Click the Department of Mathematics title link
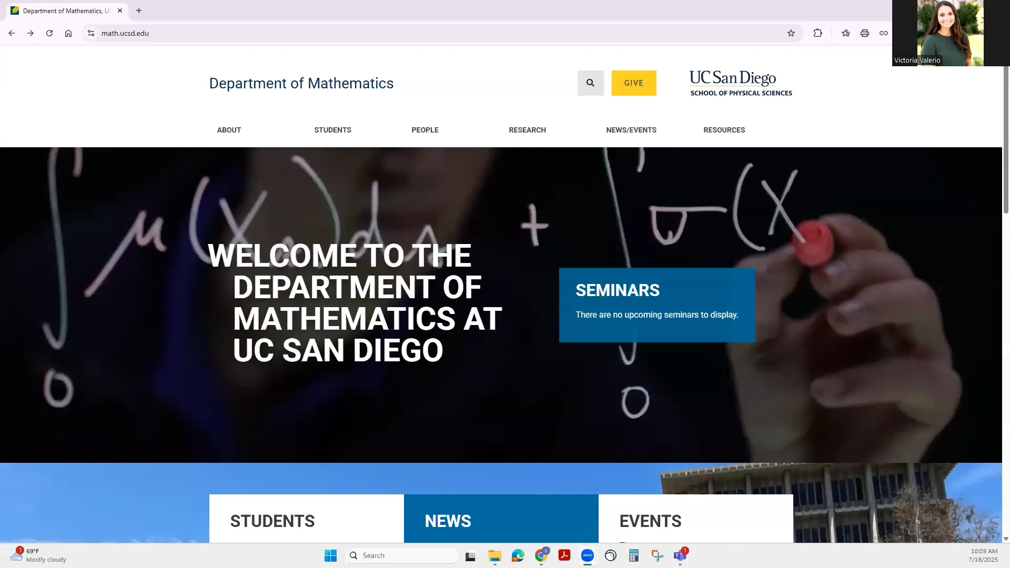1010x568 pixels. click(301, 83)
